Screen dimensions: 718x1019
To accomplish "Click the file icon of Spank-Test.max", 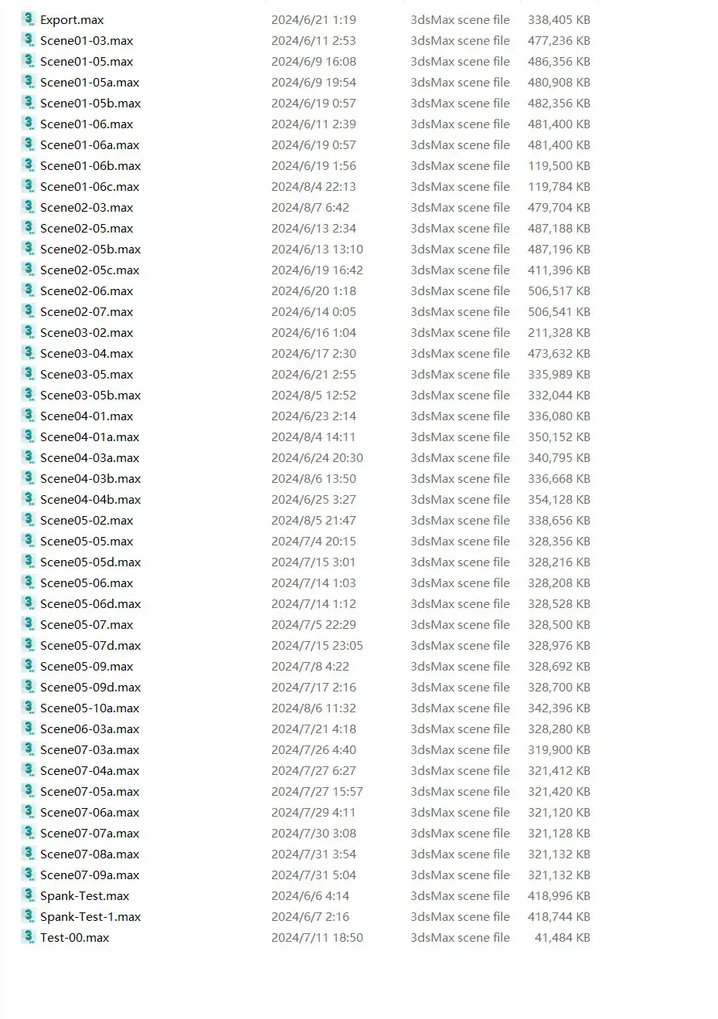I will tap(29, 895).
